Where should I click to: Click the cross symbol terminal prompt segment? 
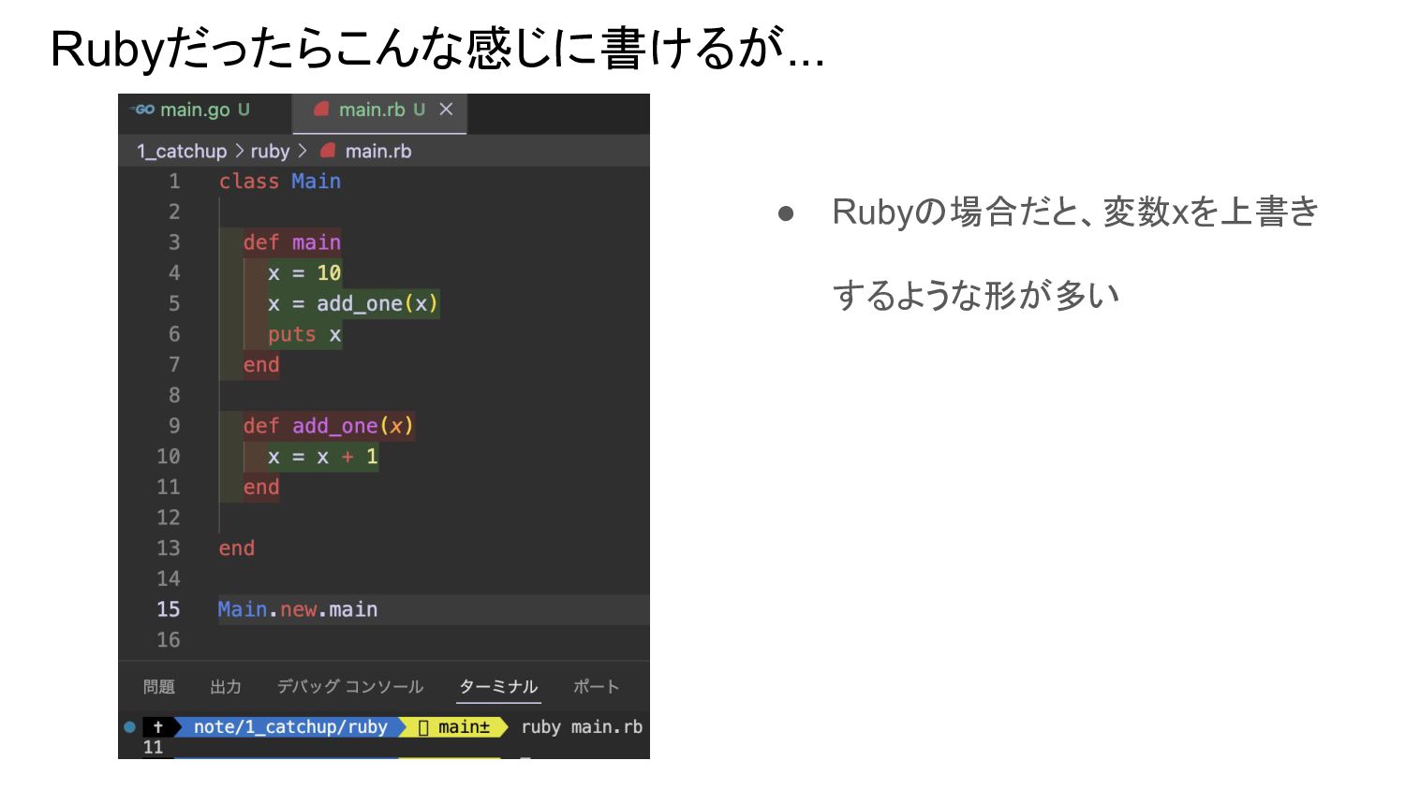[x=158, y=727]
